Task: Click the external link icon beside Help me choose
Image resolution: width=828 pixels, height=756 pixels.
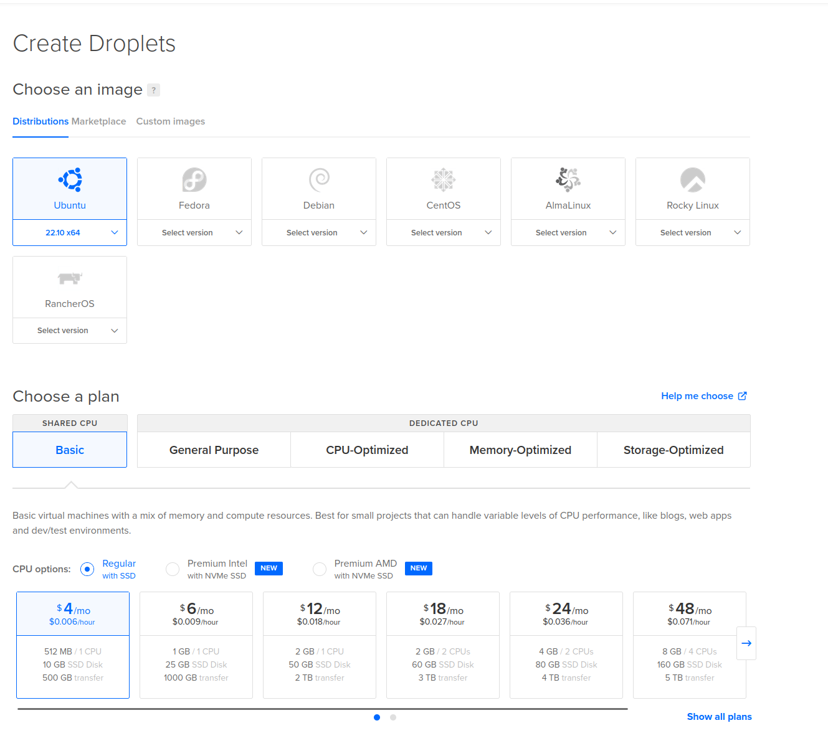Action: coord(742,396)
